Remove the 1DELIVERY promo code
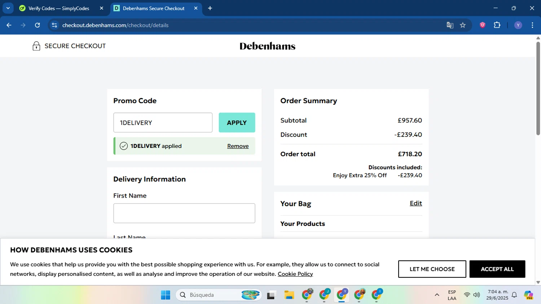The height and width of the screenshot is (304, 541). point(238,146)
